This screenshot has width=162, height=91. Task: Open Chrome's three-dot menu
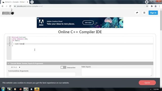(159, 6)
